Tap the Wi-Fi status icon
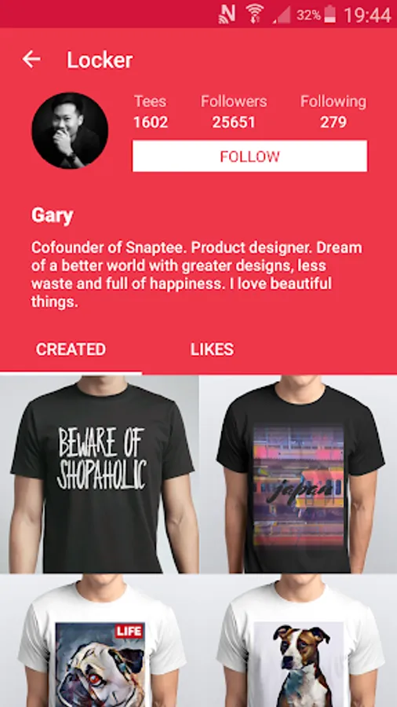The image size is (397, 707). 255,14
